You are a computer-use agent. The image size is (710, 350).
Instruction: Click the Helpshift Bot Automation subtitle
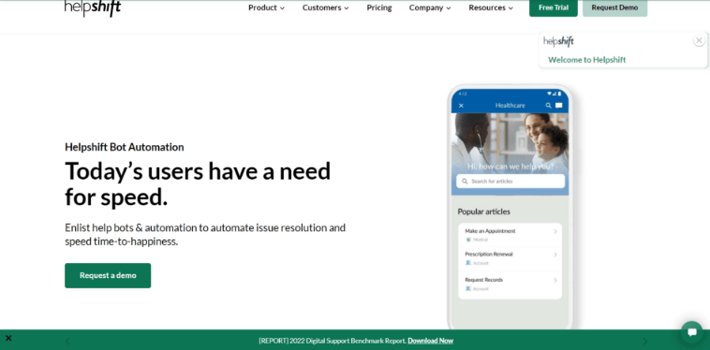[x=125, y=147]
